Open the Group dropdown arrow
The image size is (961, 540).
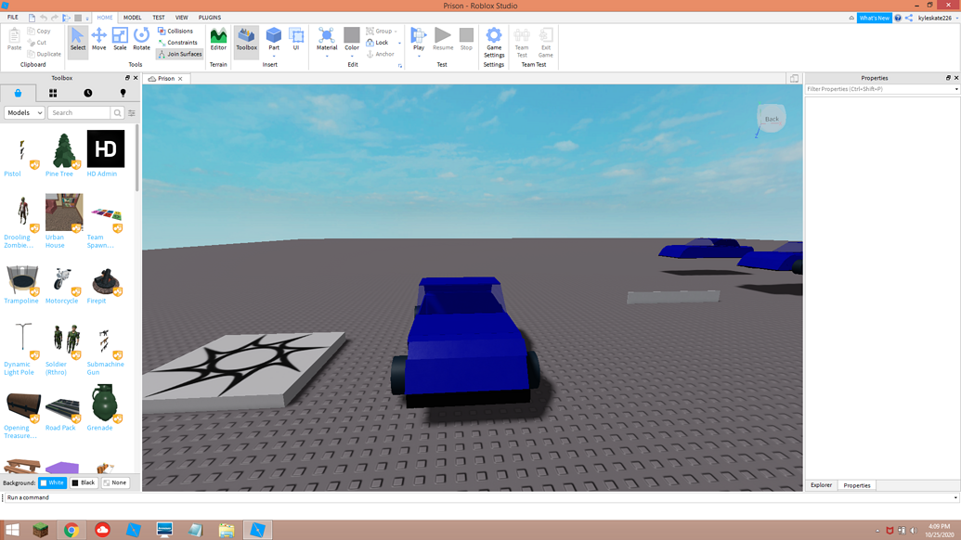[397, 30]
